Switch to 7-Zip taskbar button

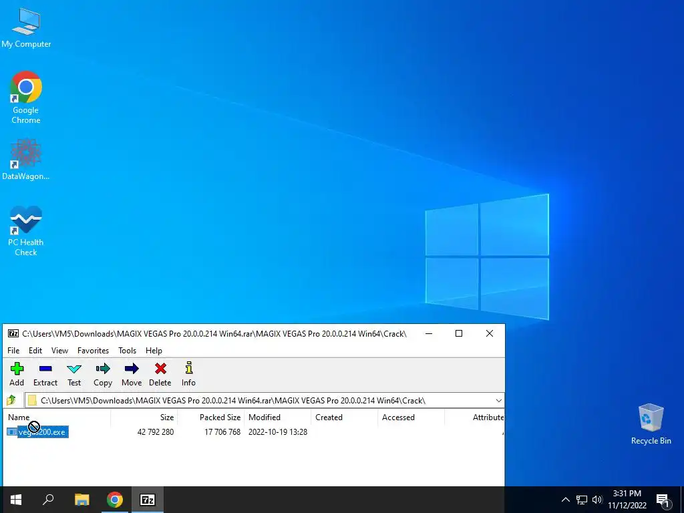pos(148,500)
